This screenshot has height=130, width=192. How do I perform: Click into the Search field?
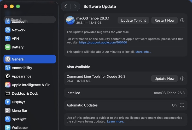[x=30, y=19]
